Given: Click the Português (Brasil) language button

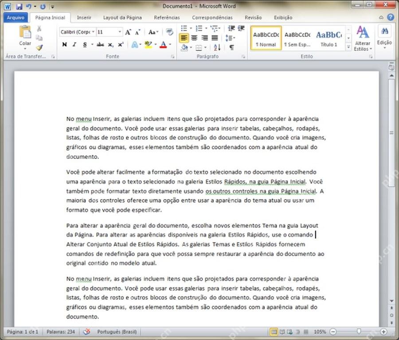Looking at the screenshot, I should click(117, 332).
